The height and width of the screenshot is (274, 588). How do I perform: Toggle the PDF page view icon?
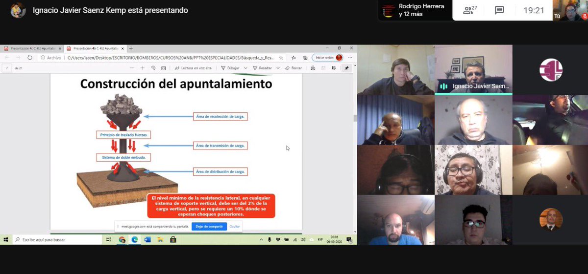coord(164,68)
